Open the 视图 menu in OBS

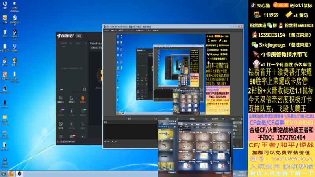[x=120, y=31]
